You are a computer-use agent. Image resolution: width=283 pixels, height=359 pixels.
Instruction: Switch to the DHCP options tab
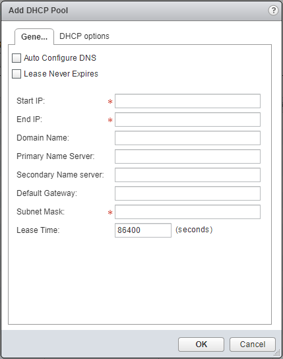[84, 36]
